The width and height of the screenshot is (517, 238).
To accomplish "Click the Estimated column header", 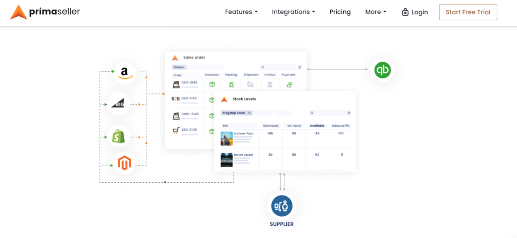I will [x=271, y=126].
